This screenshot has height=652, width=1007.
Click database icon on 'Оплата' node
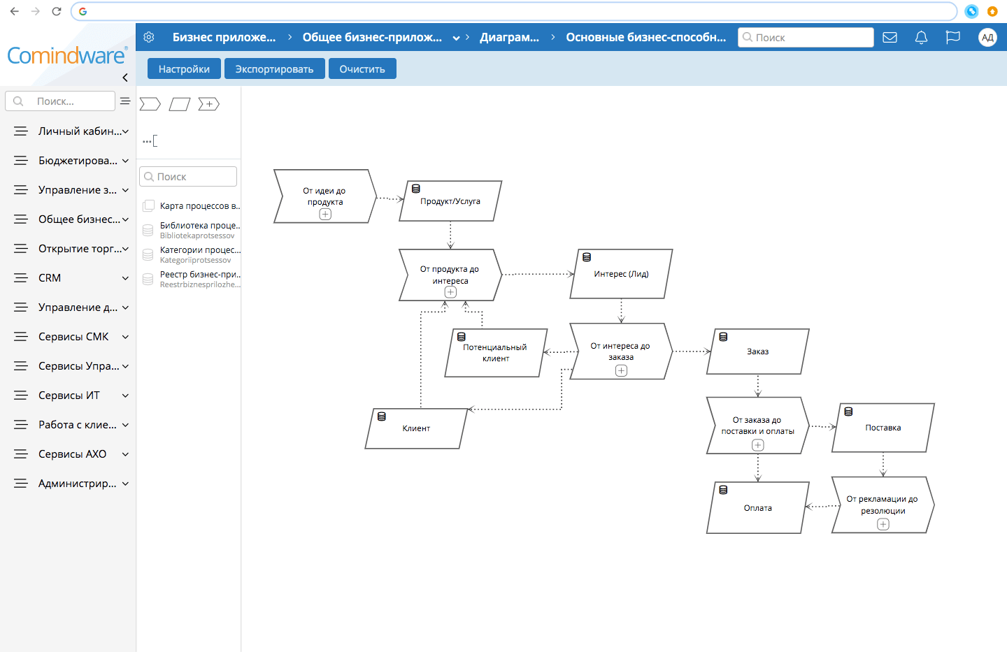coord(723,490)
